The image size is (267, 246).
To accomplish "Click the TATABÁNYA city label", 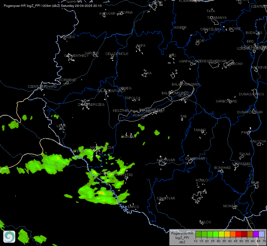I will pos(217,17).
